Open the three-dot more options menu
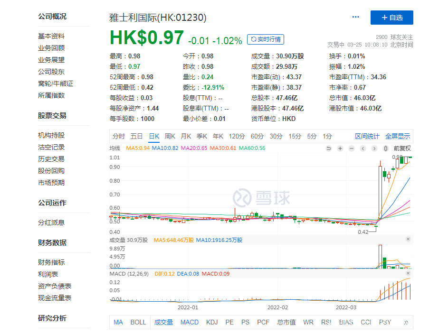This screenshot has width=429, height=333. click(356, 17)
